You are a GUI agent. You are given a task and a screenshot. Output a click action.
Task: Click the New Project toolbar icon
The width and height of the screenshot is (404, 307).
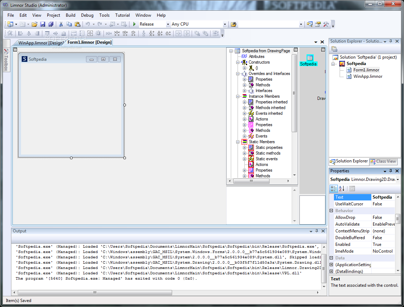click(x=11, y=24)
